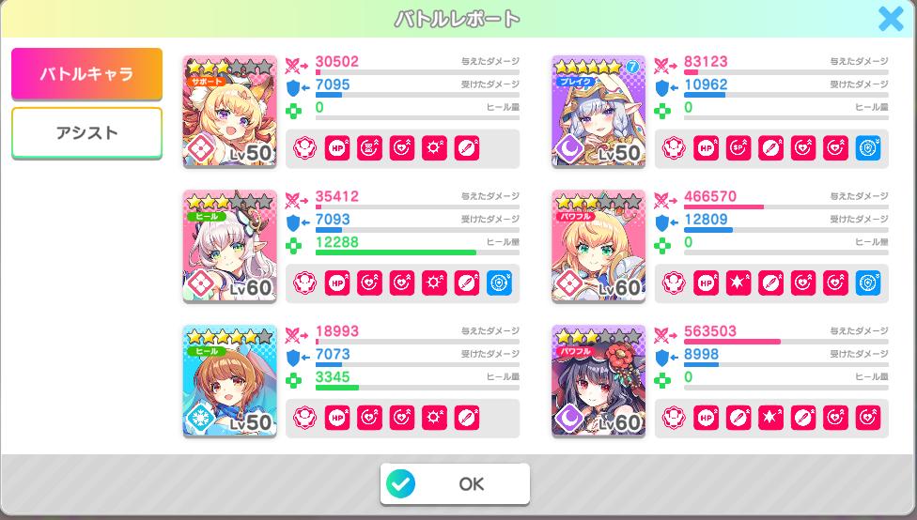
Task: Click blue shield icon in 12288 heal row
Action: point(499,283)
